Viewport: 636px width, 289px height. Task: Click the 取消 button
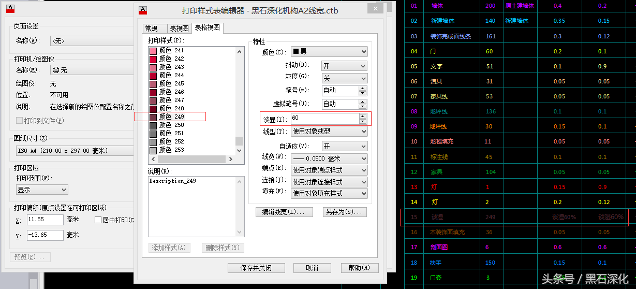[x=312, y=268]
